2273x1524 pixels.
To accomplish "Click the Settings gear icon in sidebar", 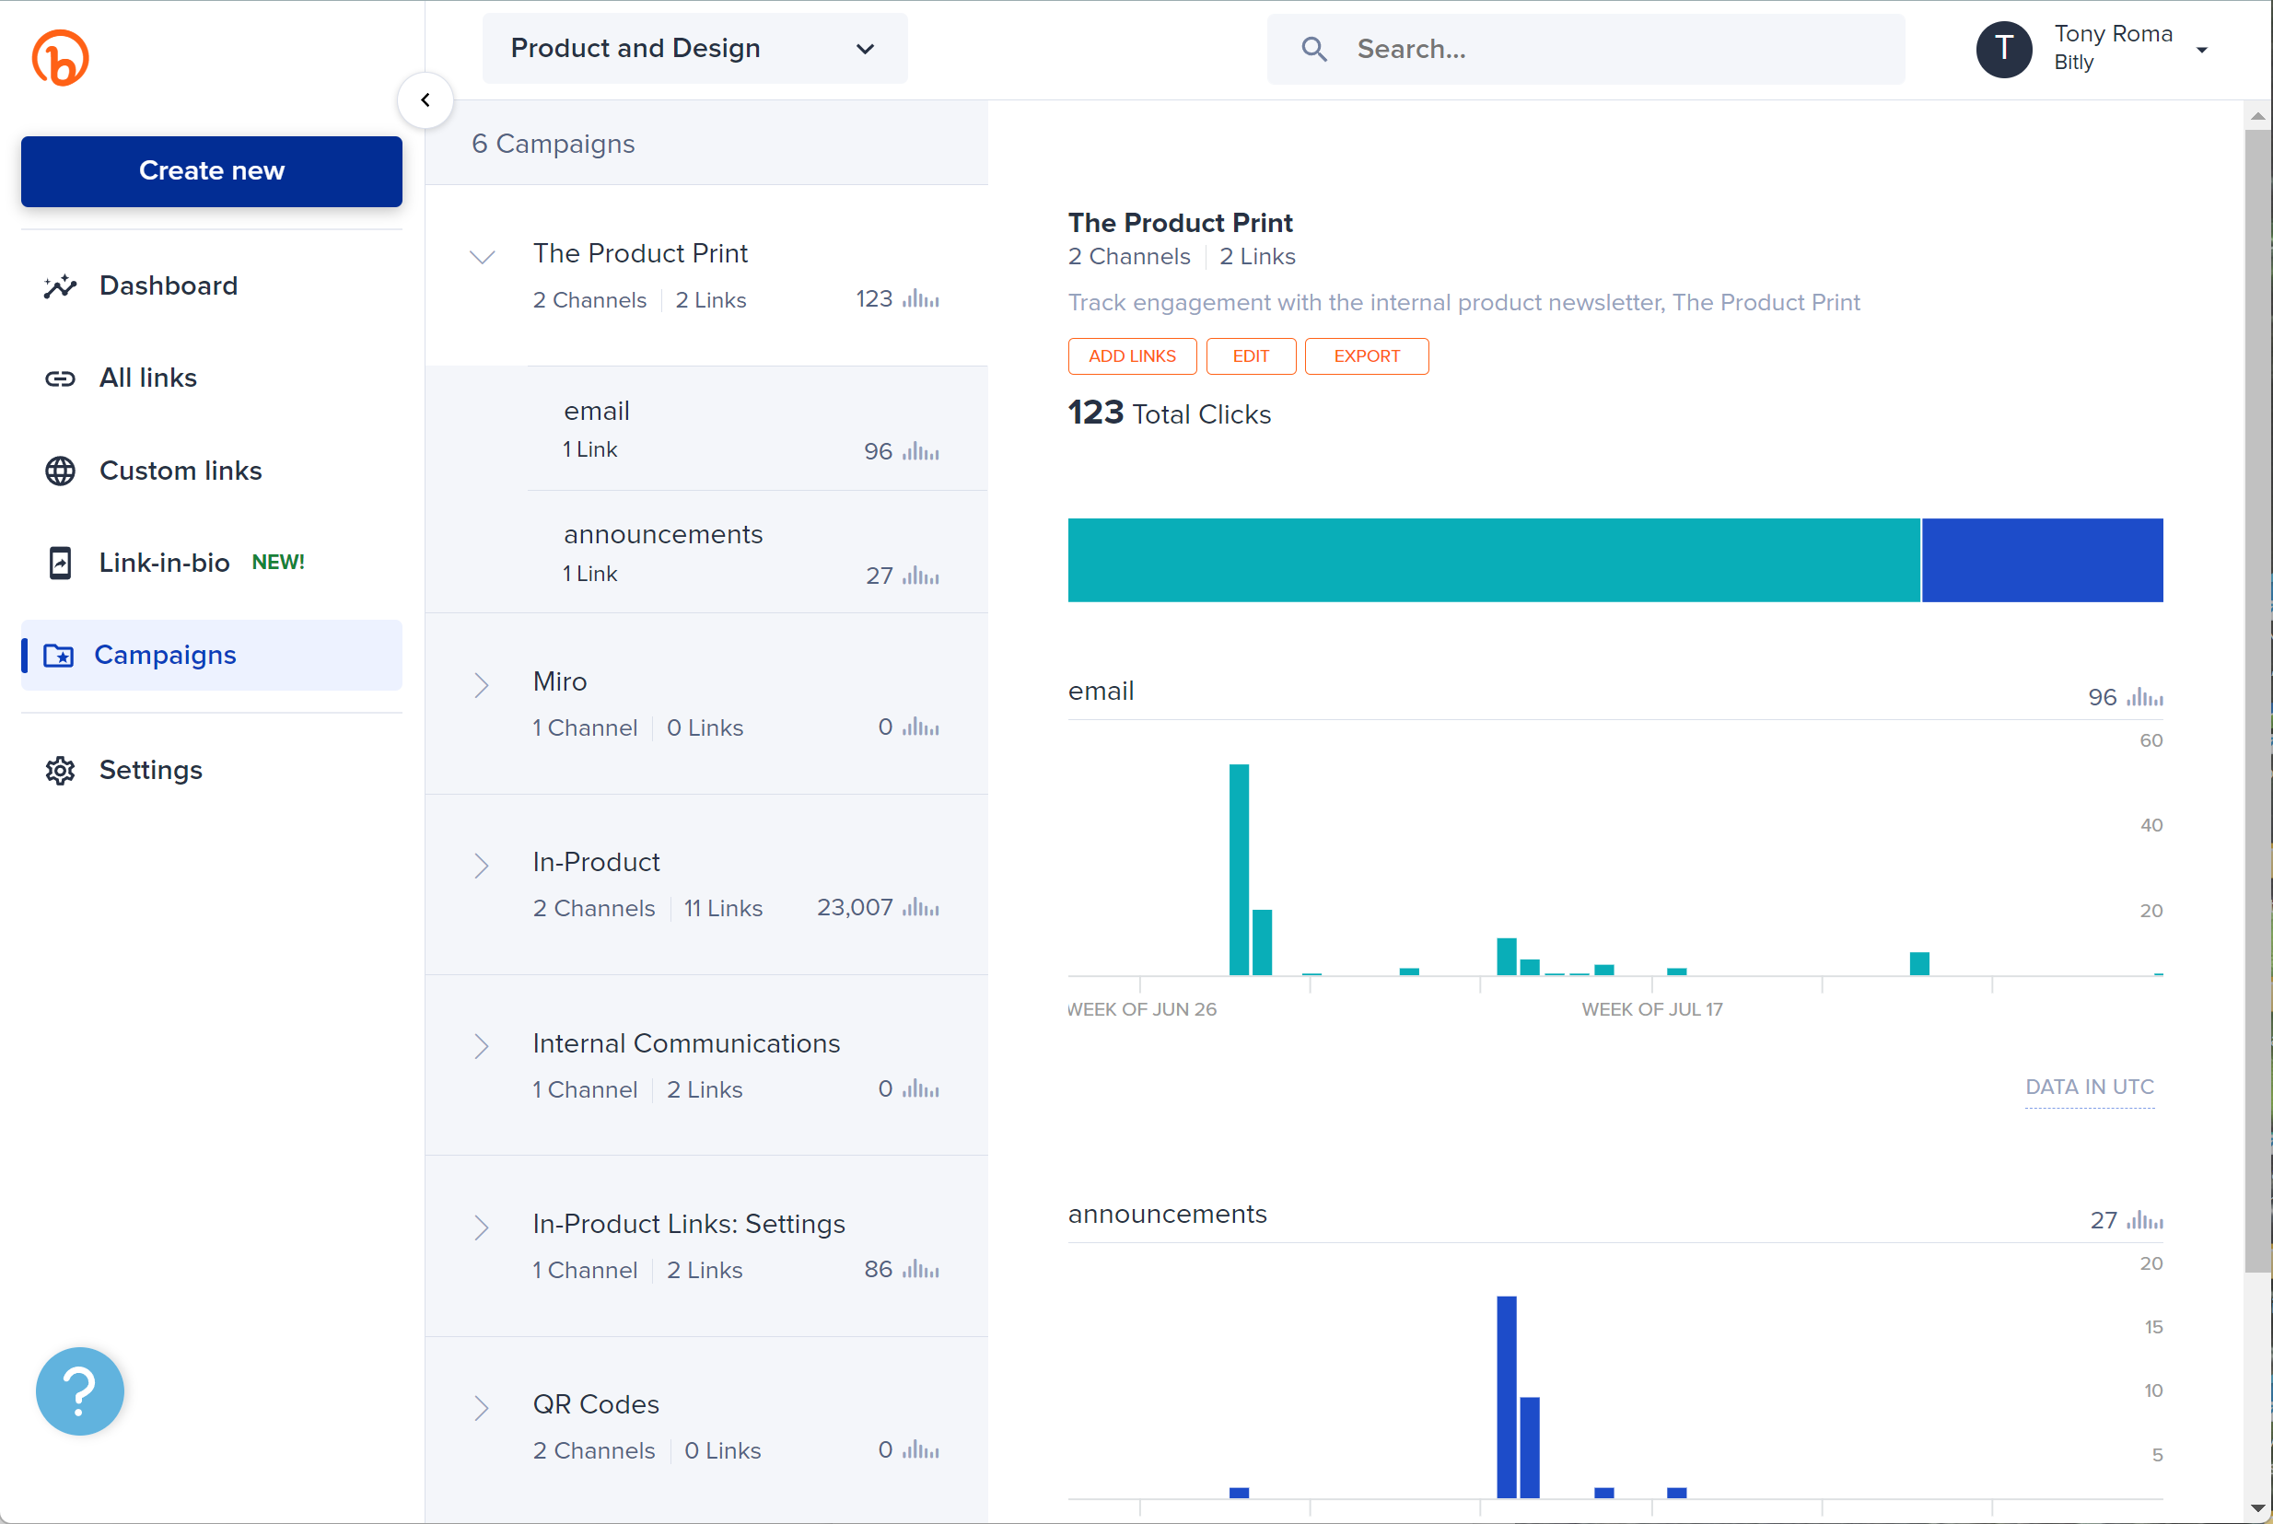I will 60,771.
